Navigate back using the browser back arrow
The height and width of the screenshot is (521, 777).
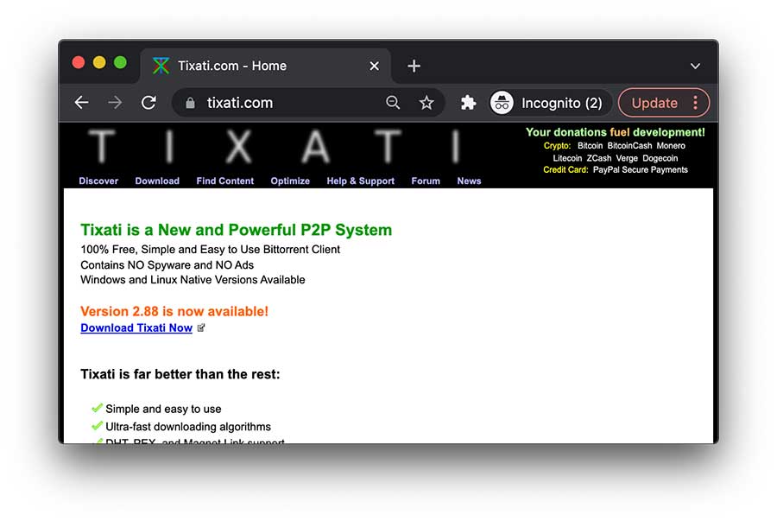tap(80, 102)
